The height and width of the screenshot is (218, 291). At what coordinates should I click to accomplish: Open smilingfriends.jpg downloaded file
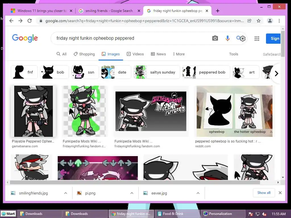[x=34, y=193]
